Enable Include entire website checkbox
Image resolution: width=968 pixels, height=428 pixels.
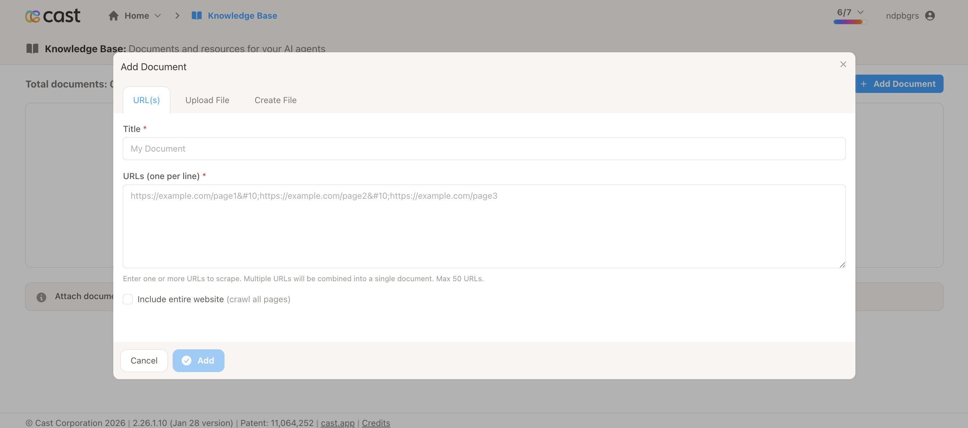(x=128, y=299)
